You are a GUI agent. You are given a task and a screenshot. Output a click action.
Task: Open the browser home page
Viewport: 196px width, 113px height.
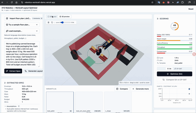(x=16, y=2)
